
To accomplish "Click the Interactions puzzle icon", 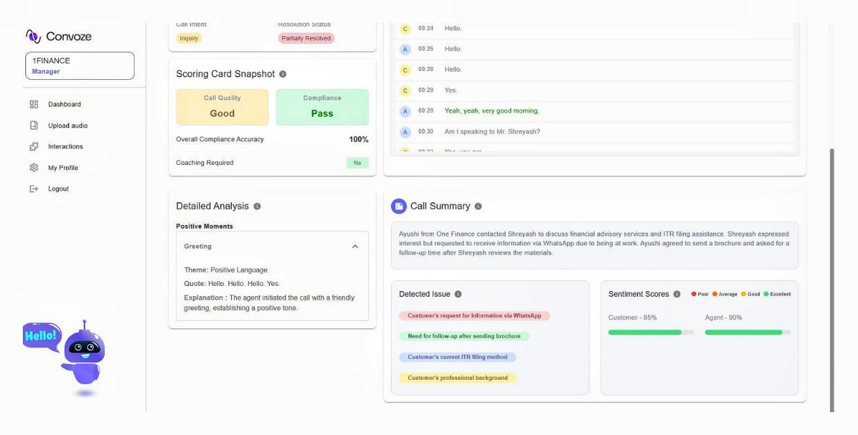I will pyautogui.click(x=34, y=146).
